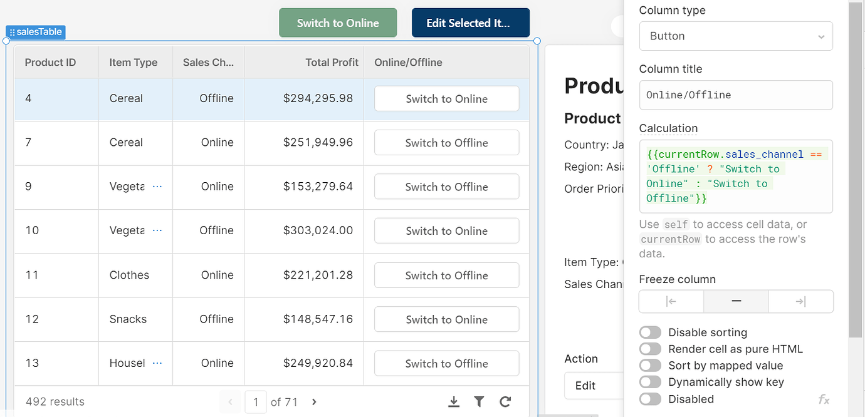The width and height of the screenshot is (865, 417).
Task: Click Edit Selected It... button
Action: [471, 23]
